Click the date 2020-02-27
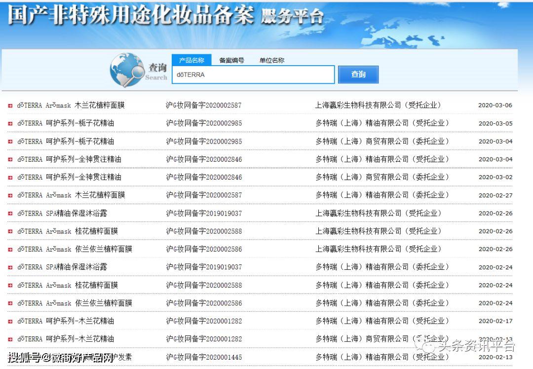533x369 pixels. tap(495, 196)
